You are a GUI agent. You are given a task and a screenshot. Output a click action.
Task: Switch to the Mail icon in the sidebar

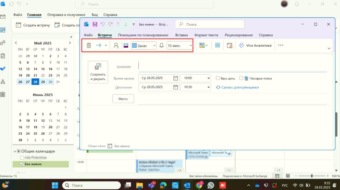(x=4, y=16)
